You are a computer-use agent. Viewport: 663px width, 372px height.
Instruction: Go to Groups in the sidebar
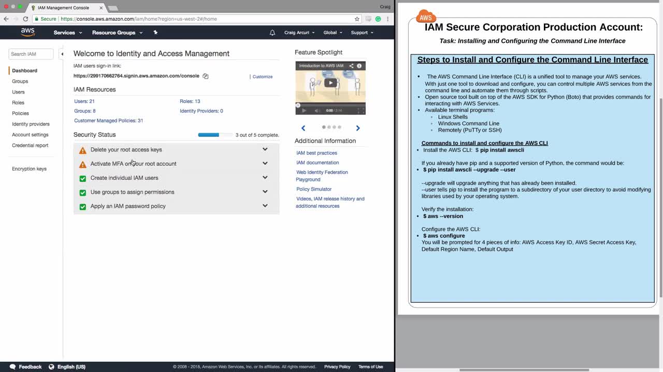point(20,81)
